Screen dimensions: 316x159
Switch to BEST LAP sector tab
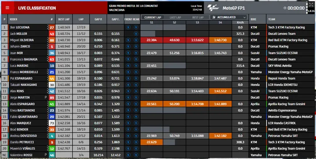click(x=197, y=18)
